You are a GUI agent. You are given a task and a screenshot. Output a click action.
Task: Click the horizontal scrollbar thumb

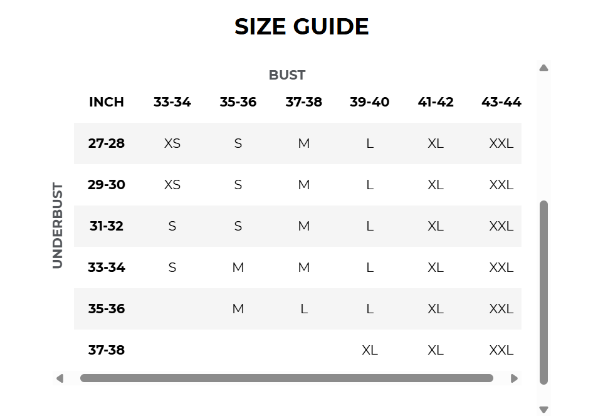tap(287, 378)
